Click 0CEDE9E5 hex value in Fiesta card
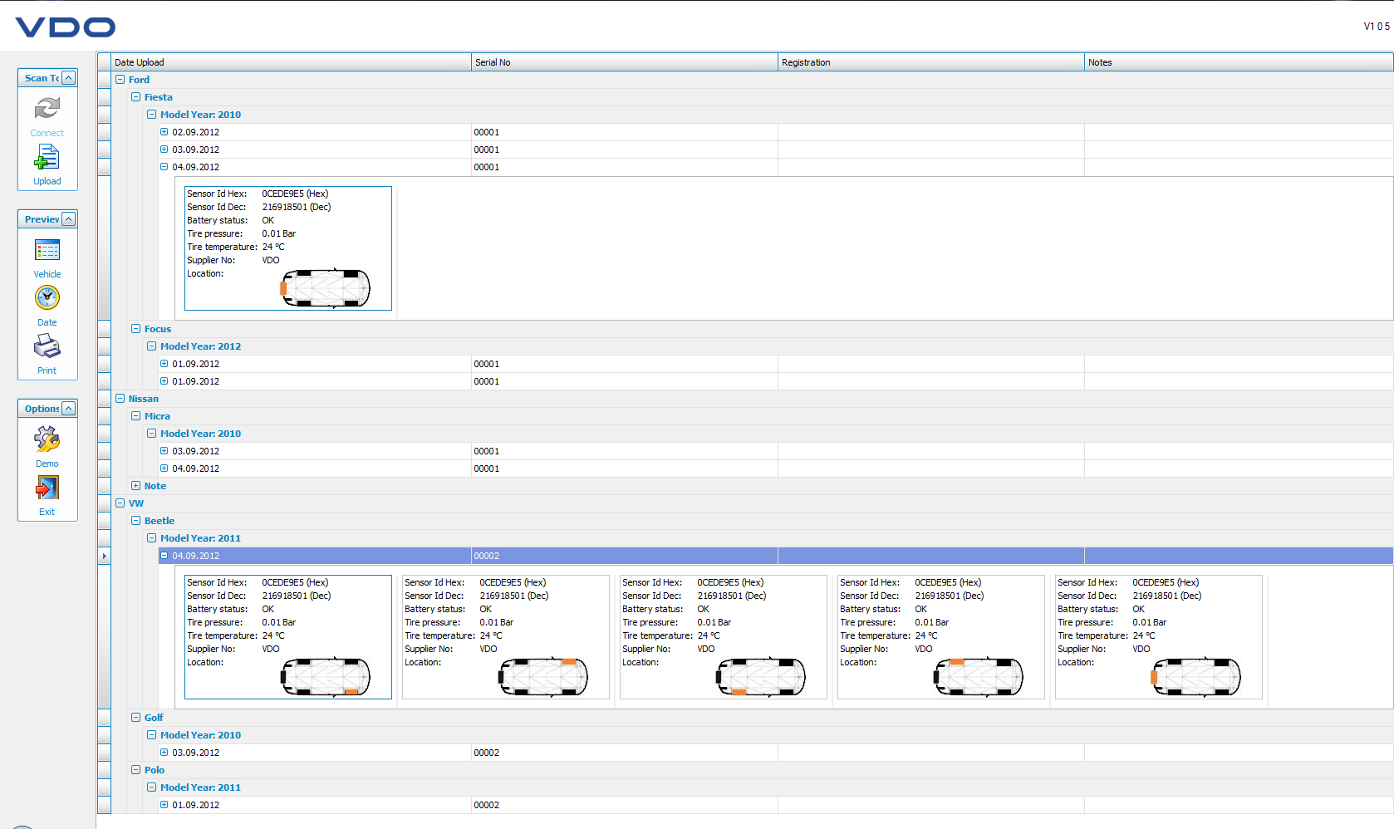This screenshot has height=829, width=1394. pyautogui.click(x=295, y=194)
